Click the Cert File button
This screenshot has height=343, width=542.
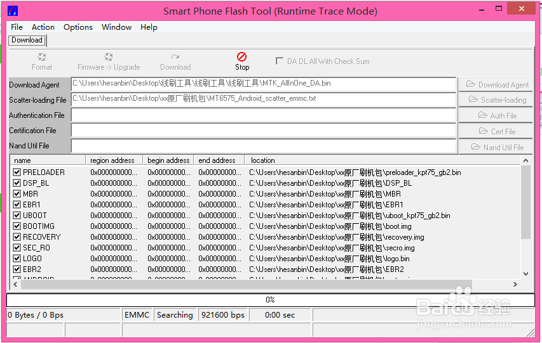pos(496,131)
